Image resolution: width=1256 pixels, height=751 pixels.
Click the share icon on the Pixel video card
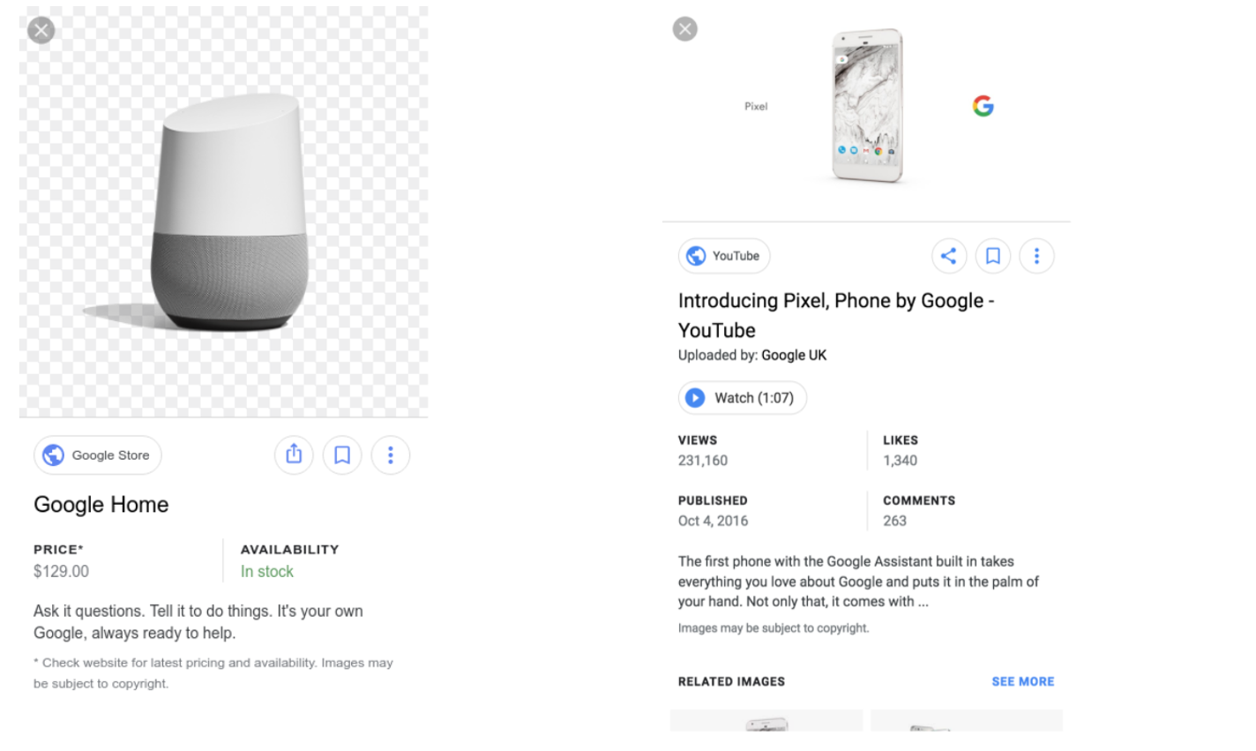[x=949, y=255]
